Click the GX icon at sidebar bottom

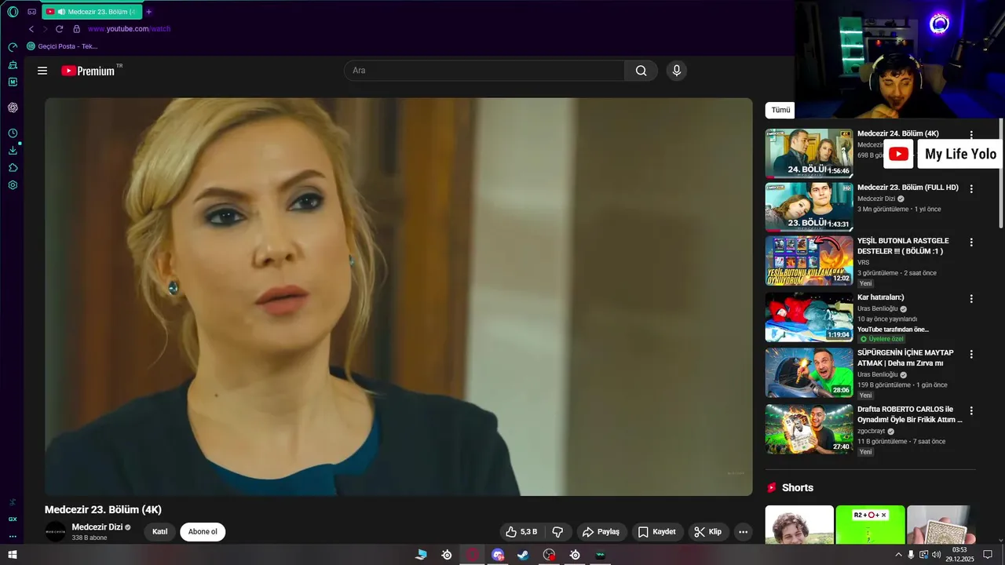tap(13, 519)
